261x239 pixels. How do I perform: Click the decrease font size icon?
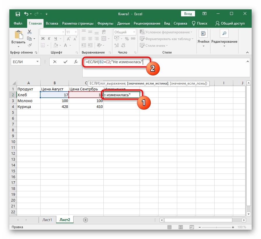tap(75, 39)
